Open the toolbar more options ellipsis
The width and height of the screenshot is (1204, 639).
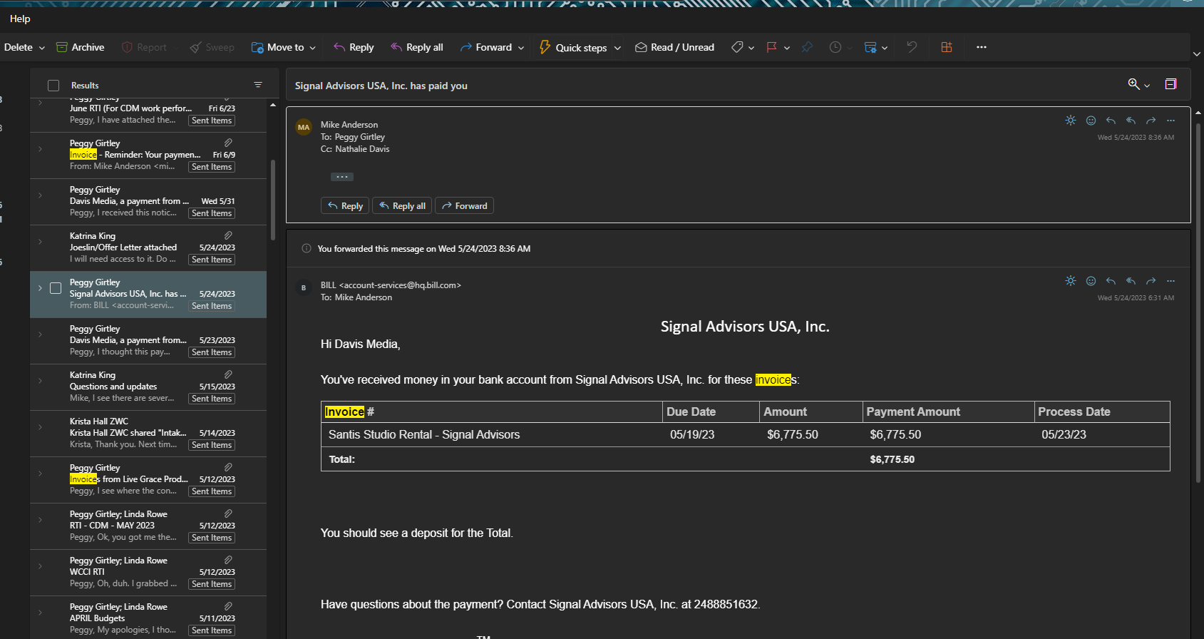click(982, 47)
